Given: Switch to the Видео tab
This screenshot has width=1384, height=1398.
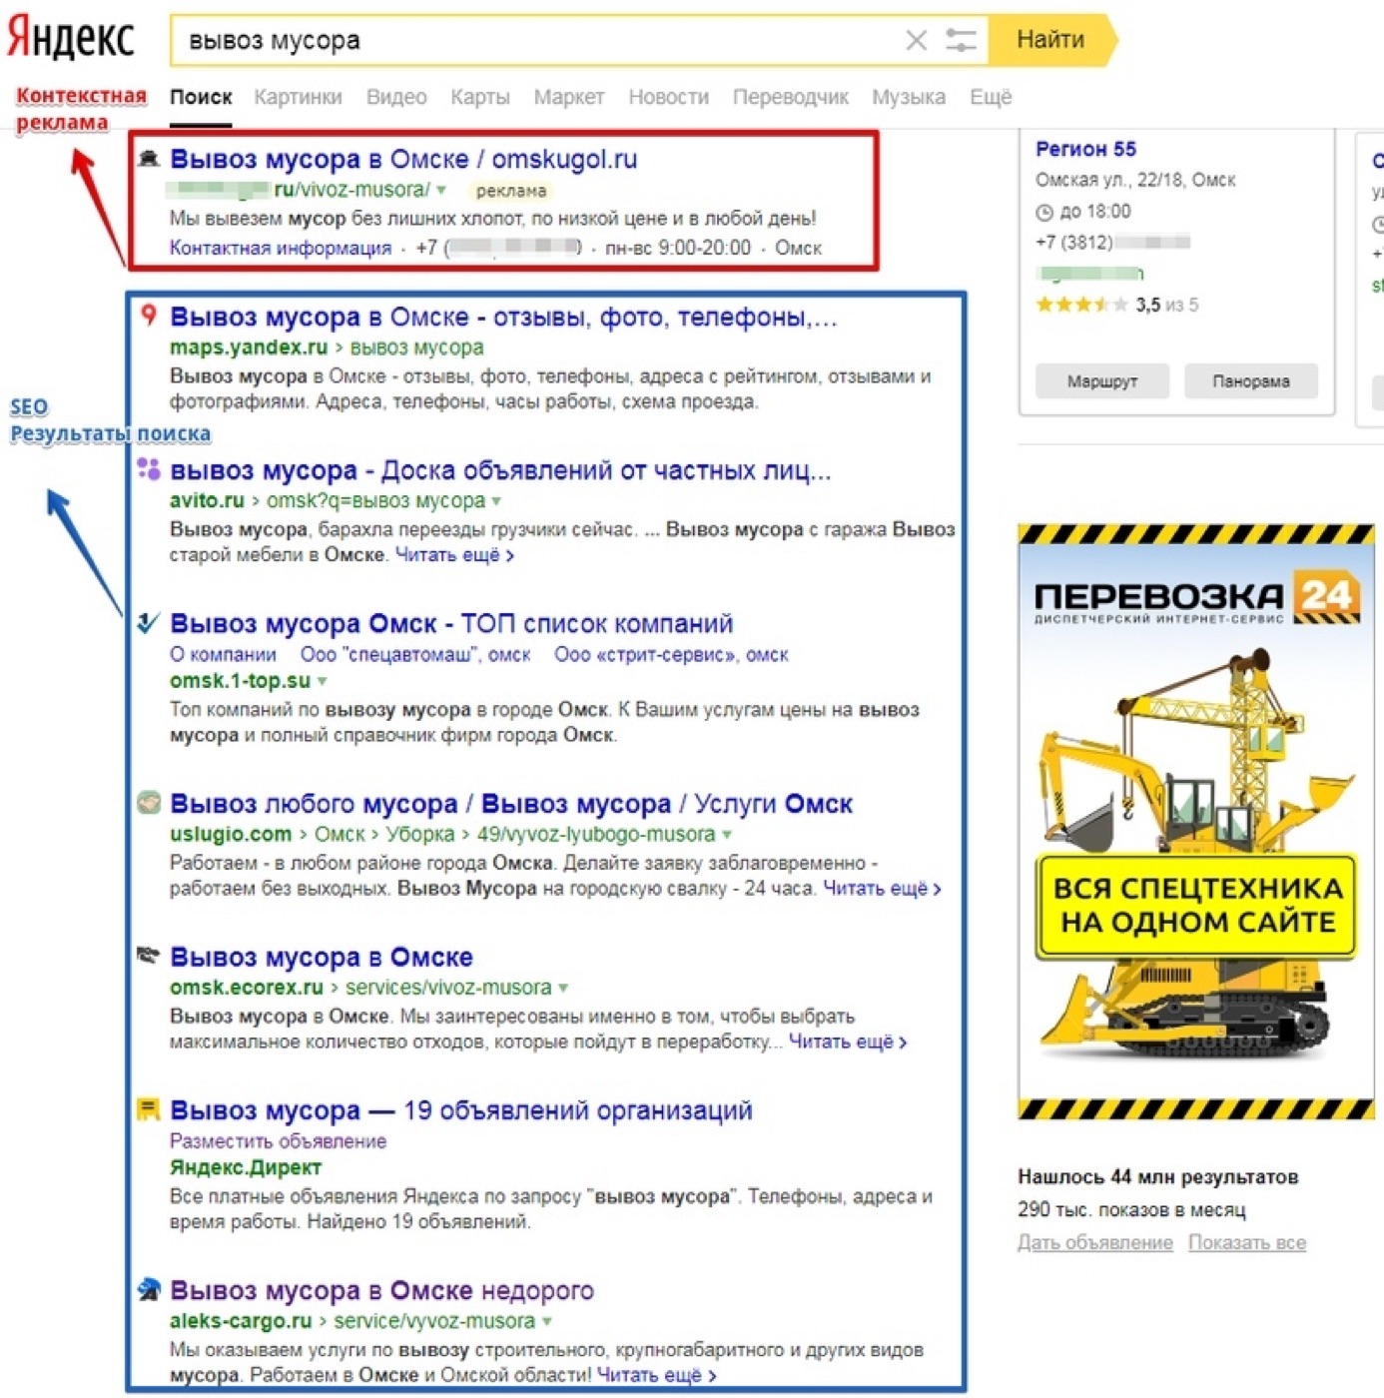Looking at the screenshot, I should click(396, 97).
